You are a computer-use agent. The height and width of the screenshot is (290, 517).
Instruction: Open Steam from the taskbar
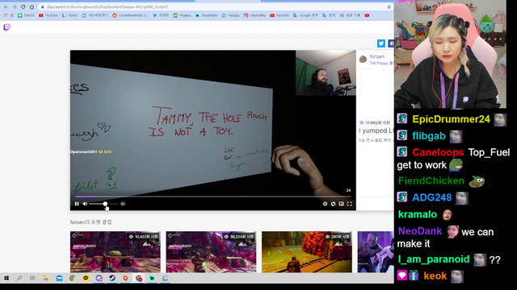112,278
